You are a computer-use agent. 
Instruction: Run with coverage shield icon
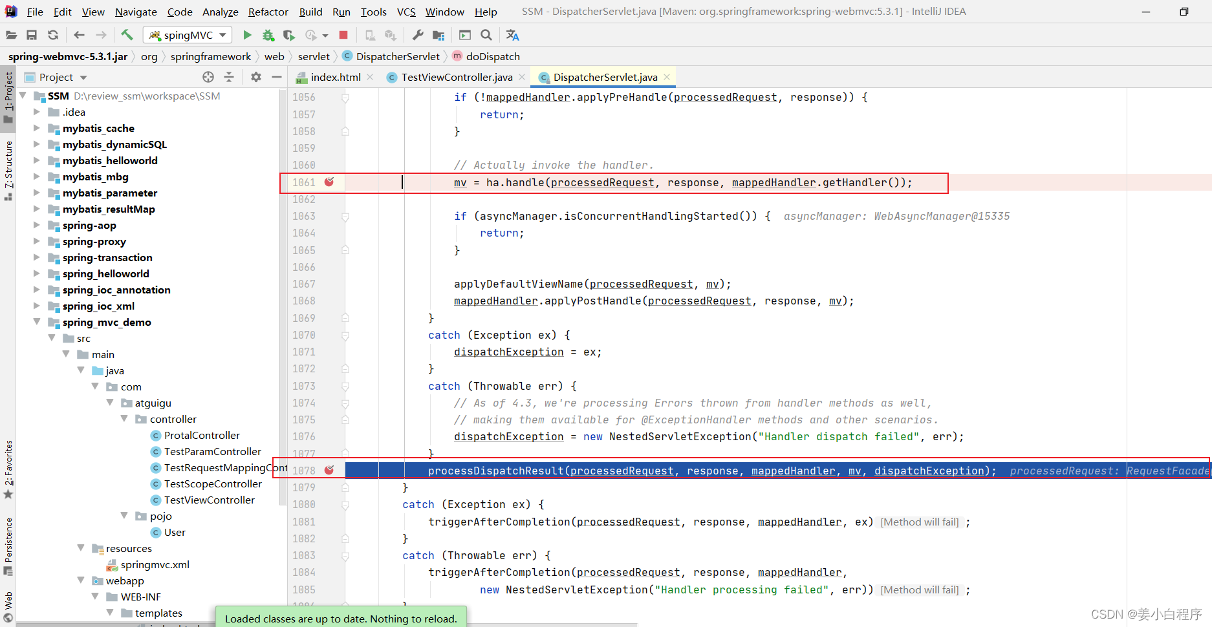(289, 35)
